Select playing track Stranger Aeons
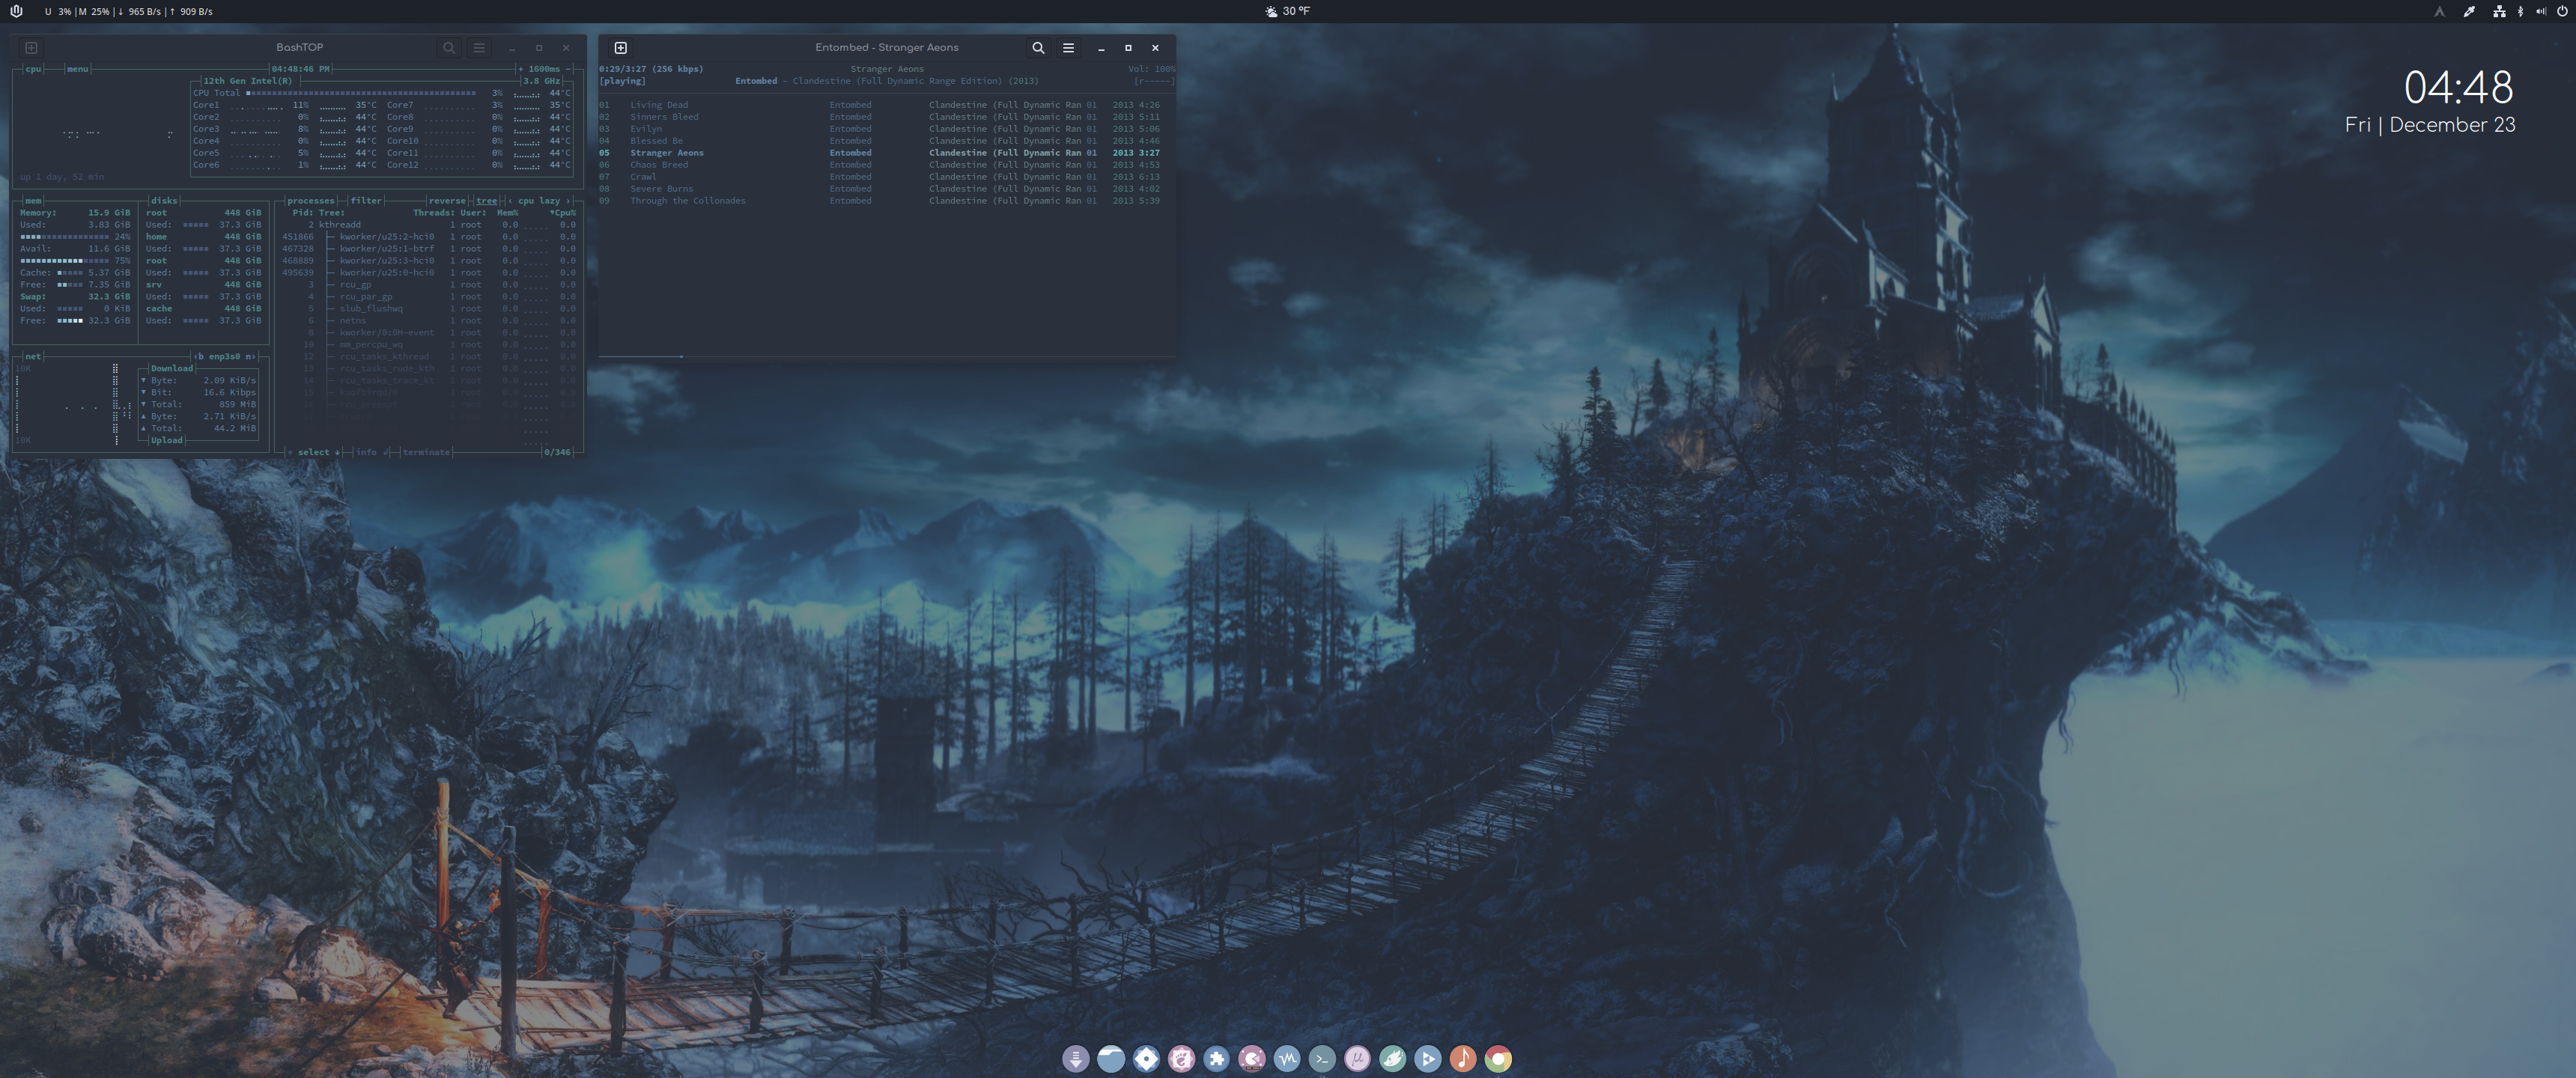The image size is (2576, 1078). click(880, 153)
